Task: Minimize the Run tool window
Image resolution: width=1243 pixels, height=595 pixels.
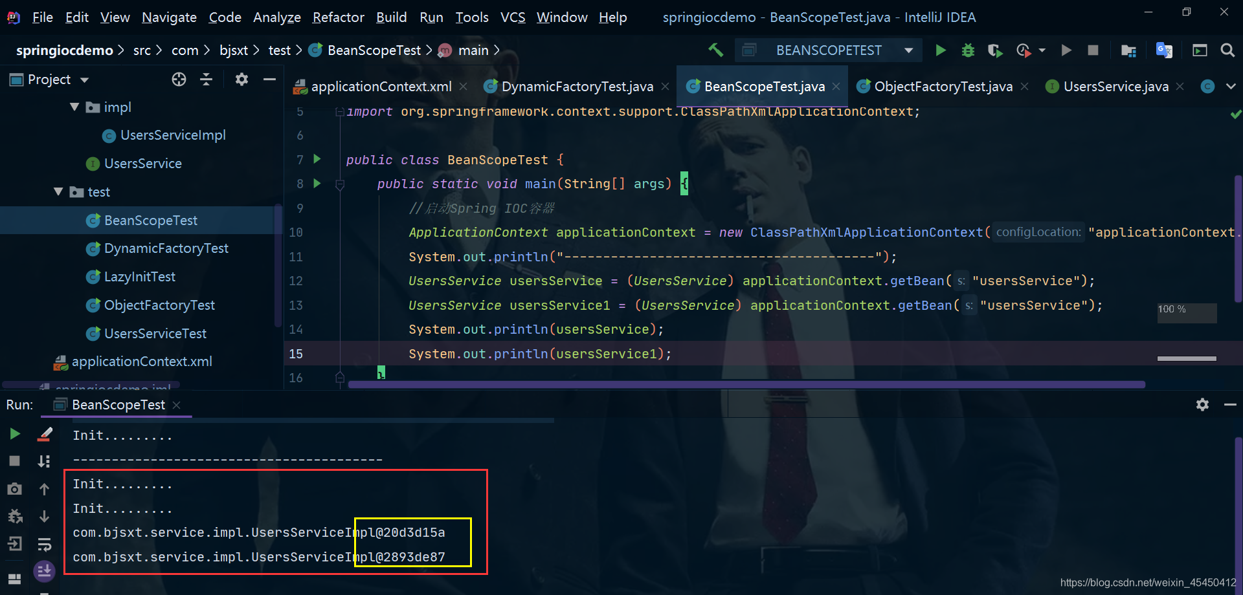Action: coord(1230,404)
